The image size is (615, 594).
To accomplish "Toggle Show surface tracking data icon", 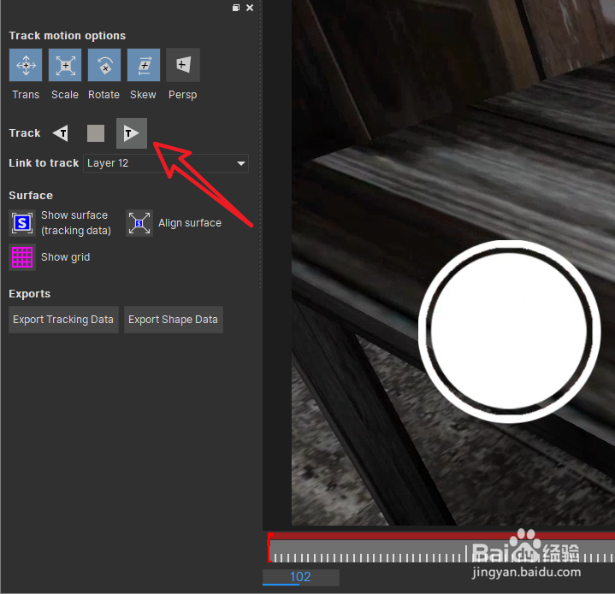I will [22, 223].
